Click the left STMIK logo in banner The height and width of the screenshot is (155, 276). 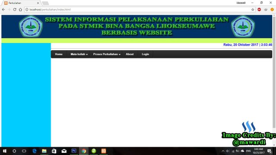31,26
